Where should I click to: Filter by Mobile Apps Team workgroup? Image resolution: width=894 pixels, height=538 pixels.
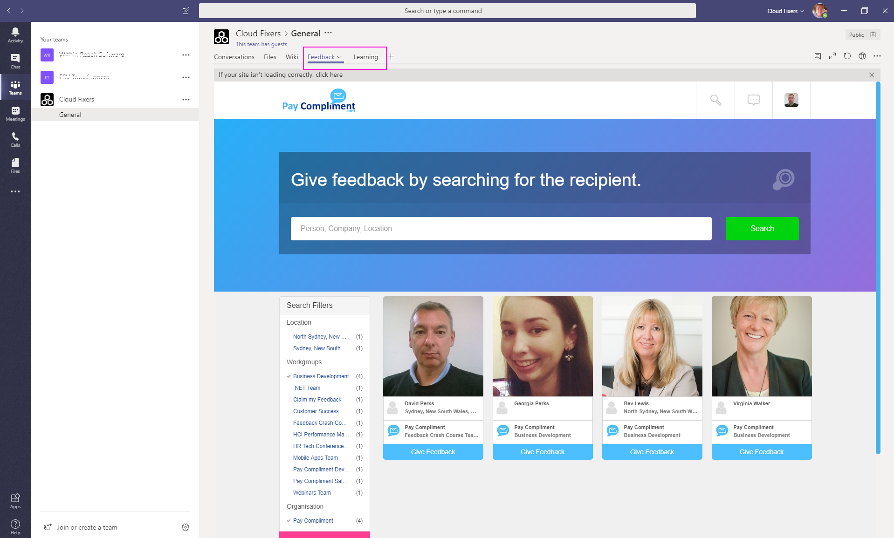[315, 458]
